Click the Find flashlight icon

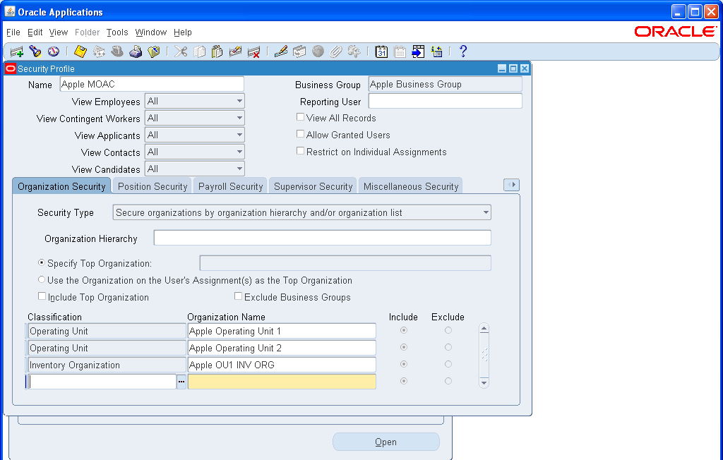[x=35, y=52]
